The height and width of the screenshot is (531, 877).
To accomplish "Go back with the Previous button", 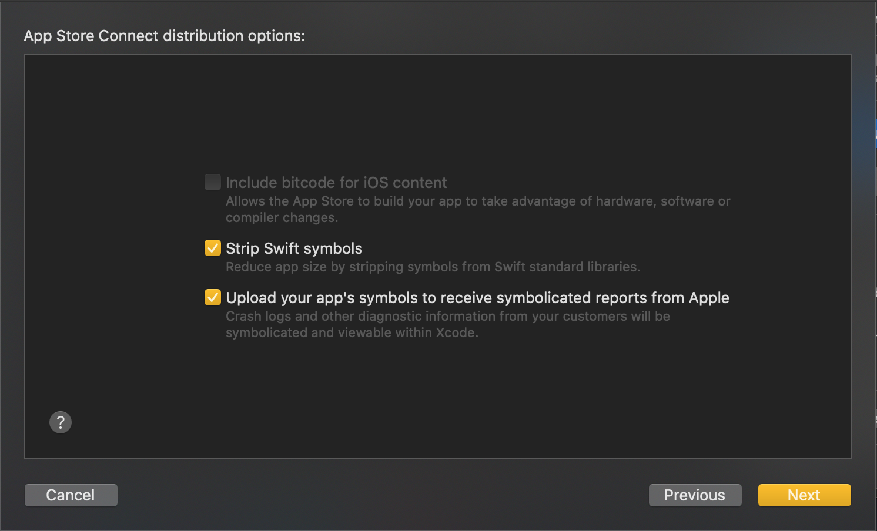I will 695,495.
